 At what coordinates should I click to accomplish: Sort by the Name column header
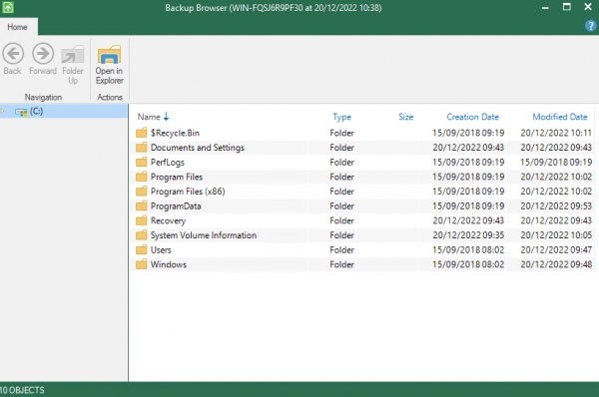pyautogui.click(x=149, y=117)
